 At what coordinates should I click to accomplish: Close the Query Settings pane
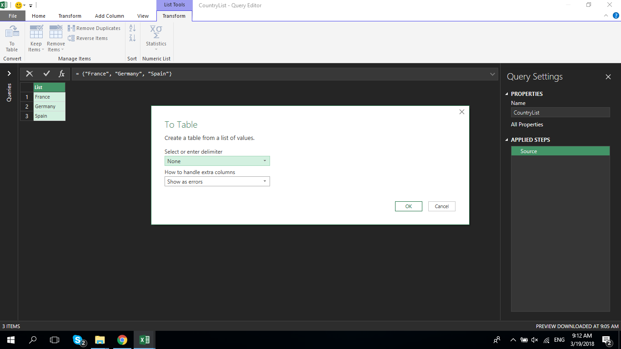point(608,77)
